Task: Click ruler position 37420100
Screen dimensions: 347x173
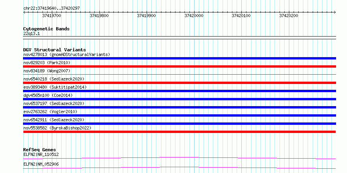Action: (241, 16)
